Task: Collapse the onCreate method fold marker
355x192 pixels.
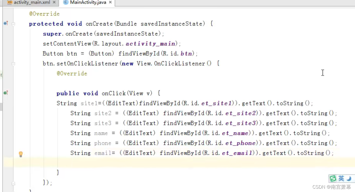Action: click(x=13, y=24)
